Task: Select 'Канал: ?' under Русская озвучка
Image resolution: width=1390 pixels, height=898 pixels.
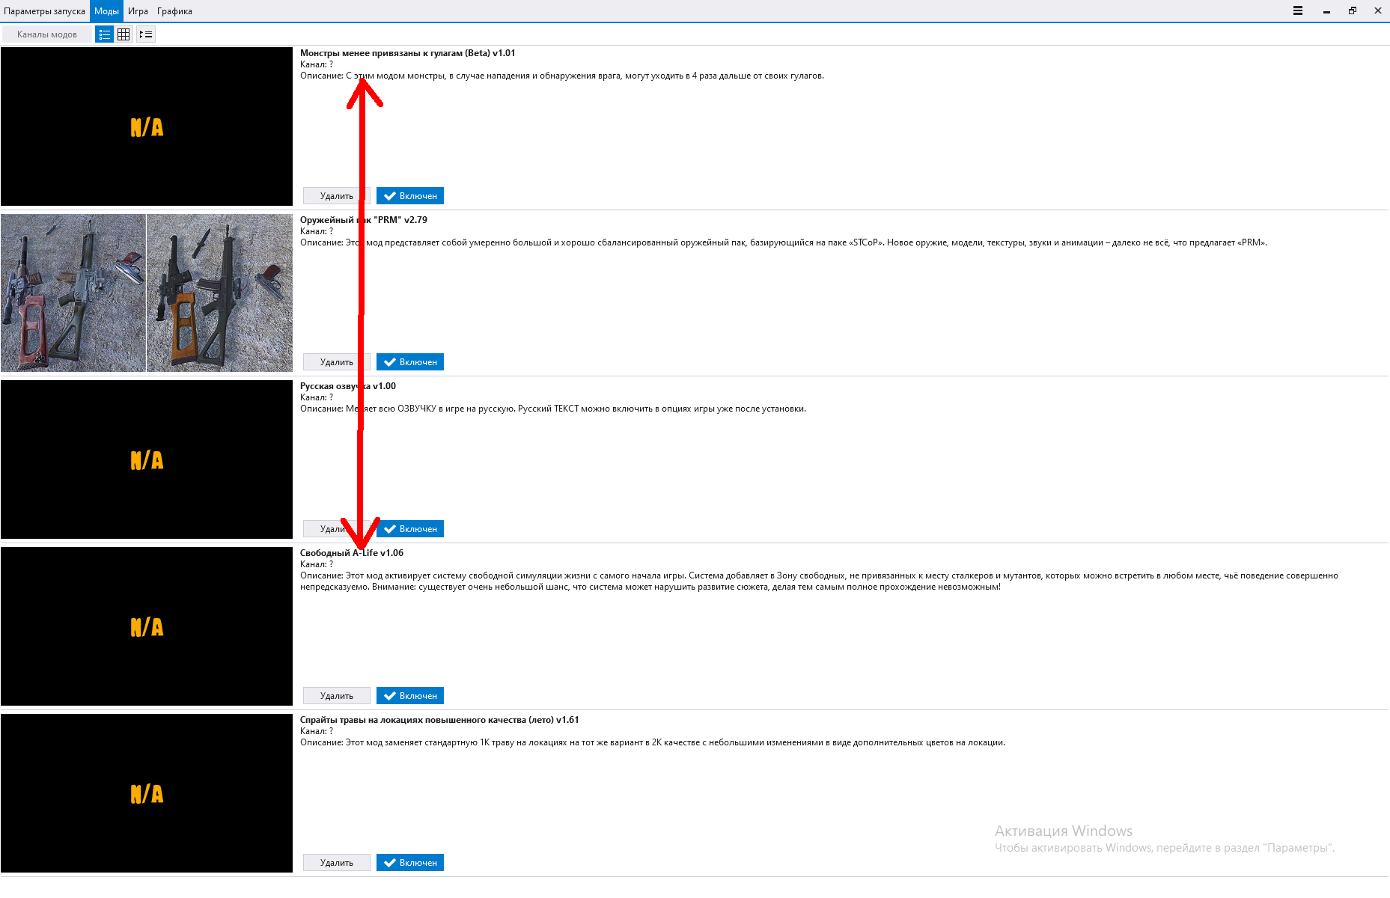Action: coord(317,397)
